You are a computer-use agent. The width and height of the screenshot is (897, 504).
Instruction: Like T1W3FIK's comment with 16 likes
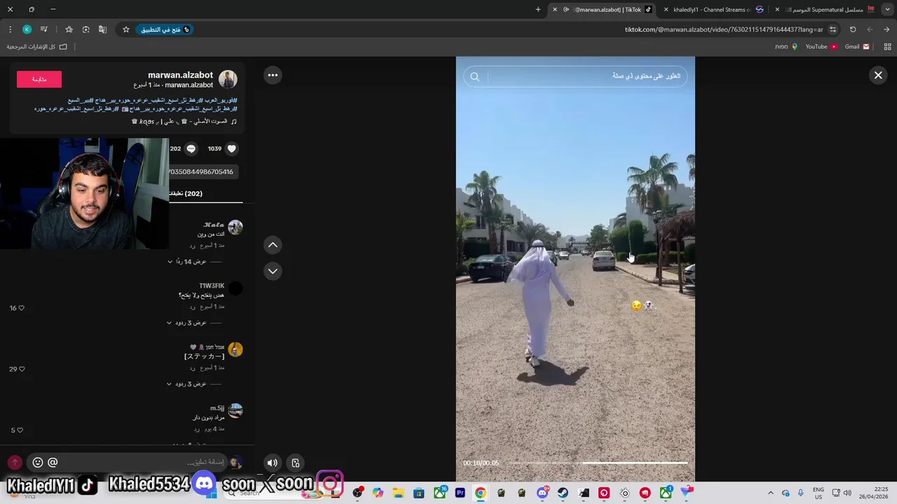(x=21, y=308)
